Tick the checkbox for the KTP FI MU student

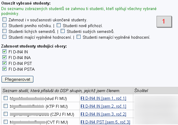pyautogui.click(x=6, y=106)
